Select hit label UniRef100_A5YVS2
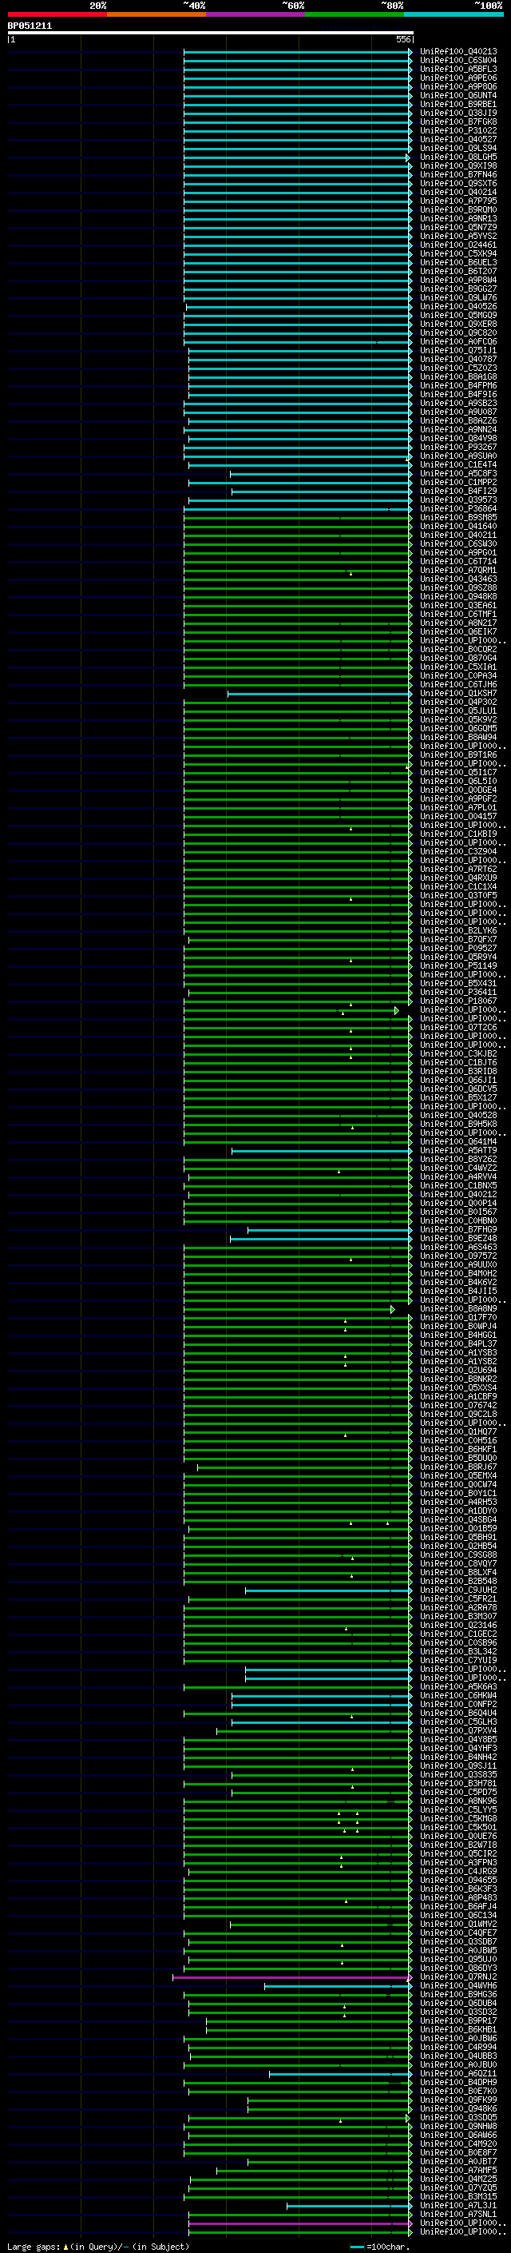Viewport: 511px width, 2253px height. (458, 236)
